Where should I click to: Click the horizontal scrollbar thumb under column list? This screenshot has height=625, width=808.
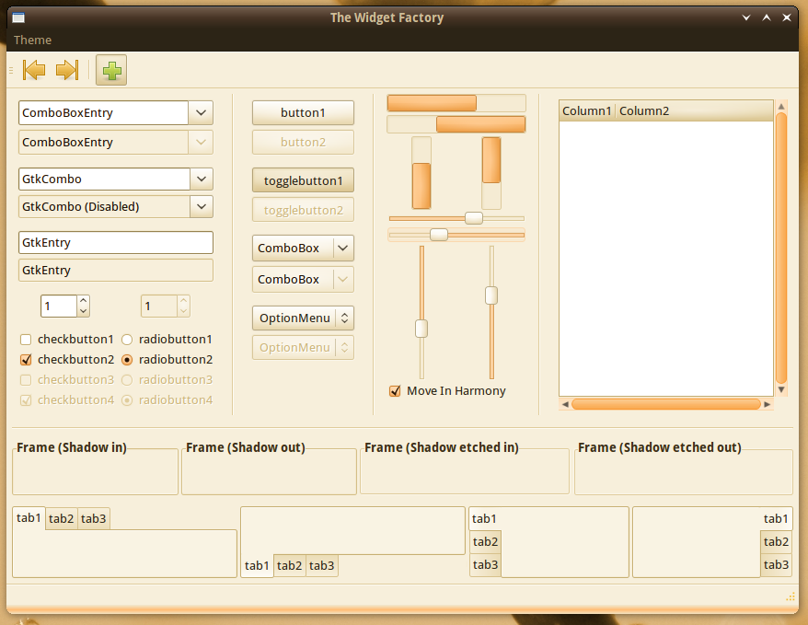[x=666, y=404]
